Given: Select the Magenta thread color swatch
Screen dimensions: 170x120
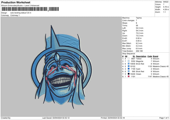Looking at the screenshot, I should click(129, 61).
